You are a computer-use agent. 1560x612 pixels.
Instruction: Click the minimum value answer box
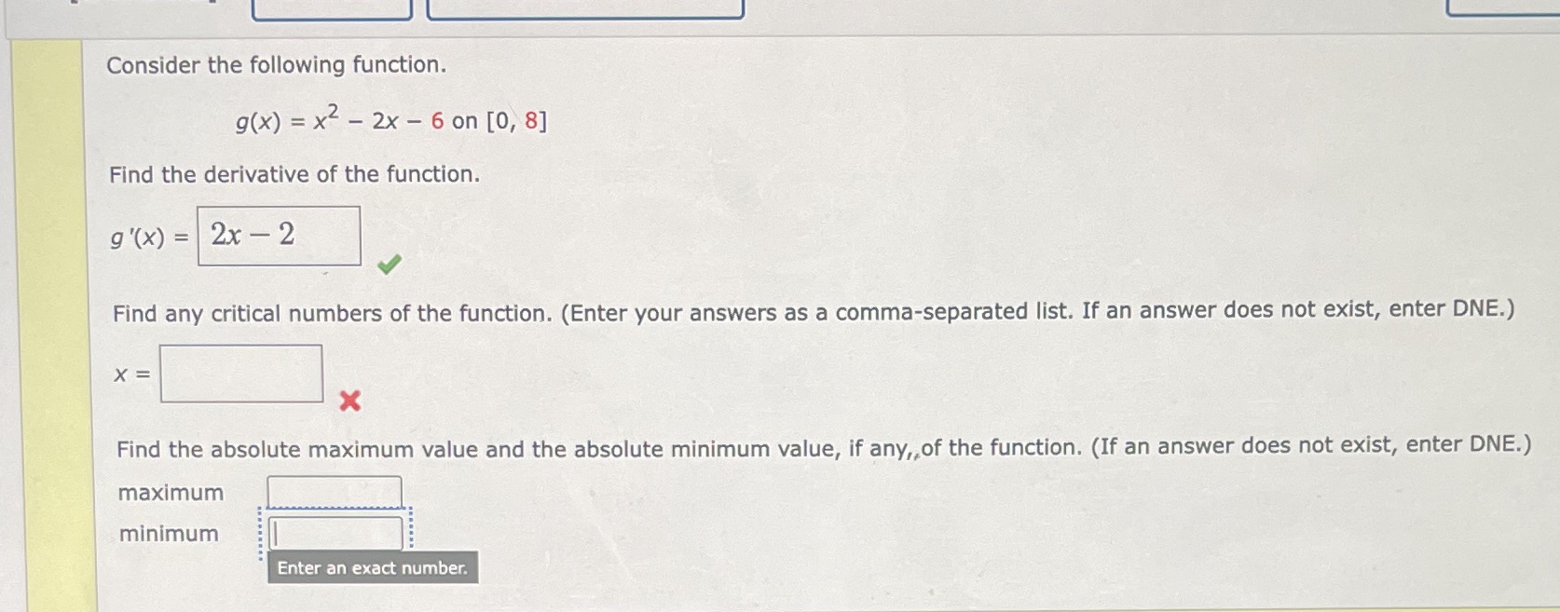point(335,532)
